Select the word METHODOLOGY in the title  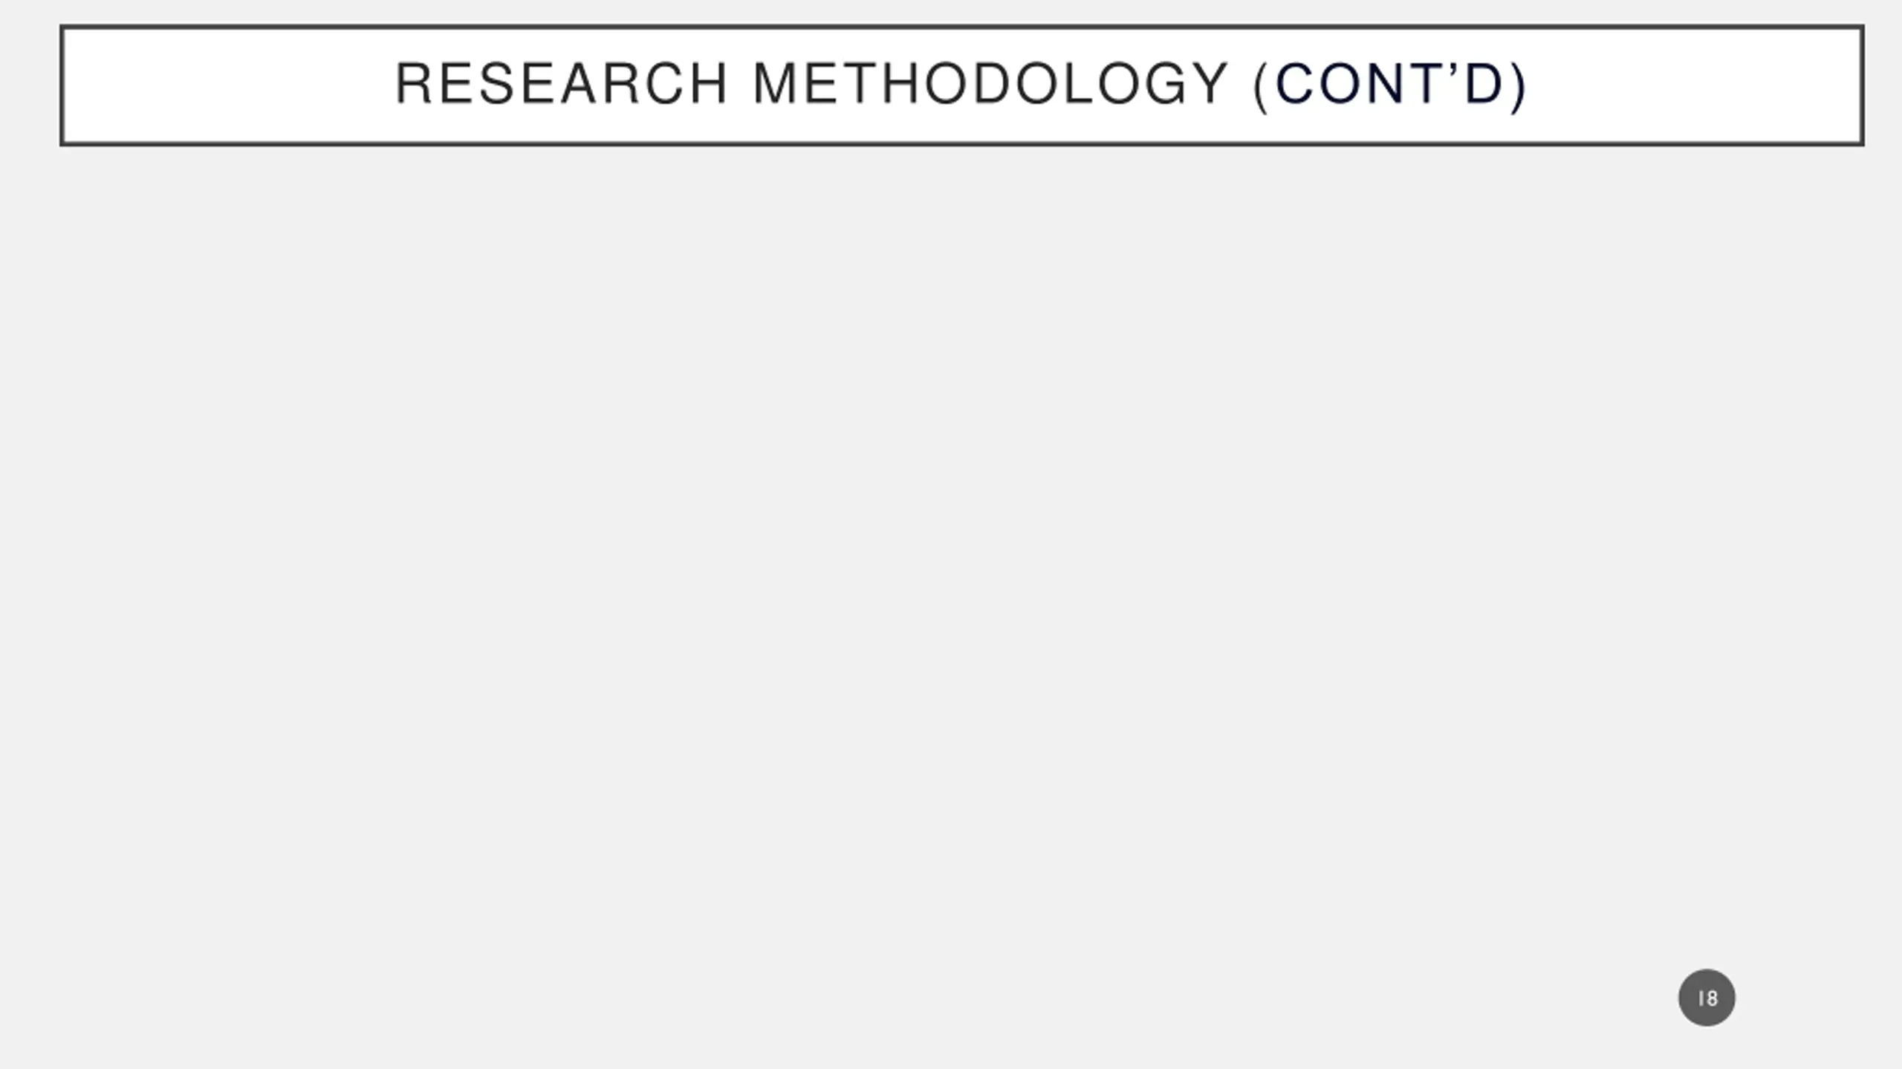pos(990,84)
